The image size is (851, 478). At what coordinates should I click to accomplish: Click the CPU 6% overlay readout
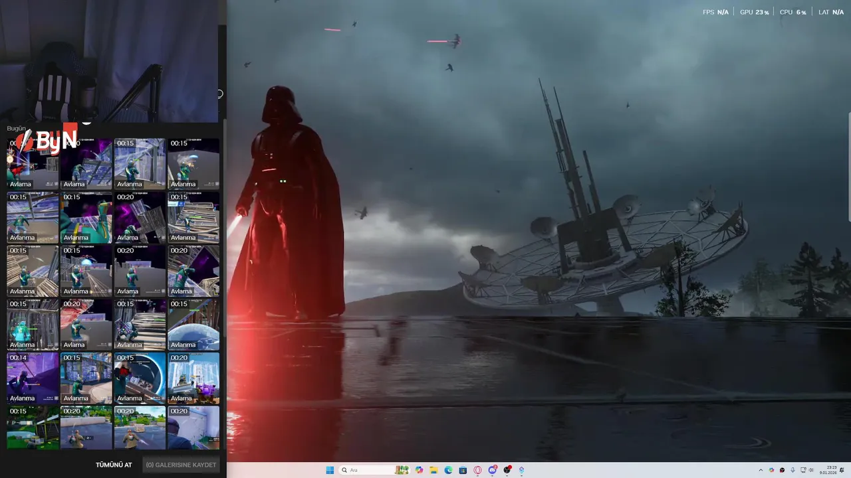click(x=792, y=12)
